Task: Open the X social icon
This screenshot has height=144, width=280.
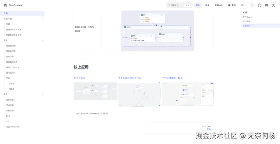Action: point(274,5)
